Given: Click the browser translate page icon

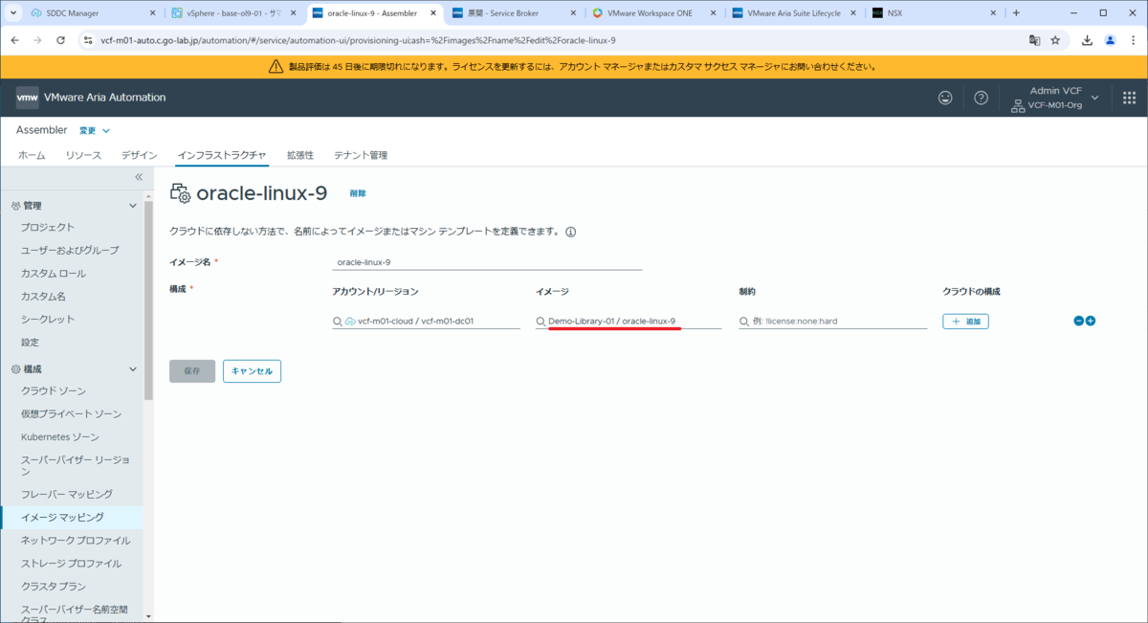Looking at the screenshot, I should 1034,40.
